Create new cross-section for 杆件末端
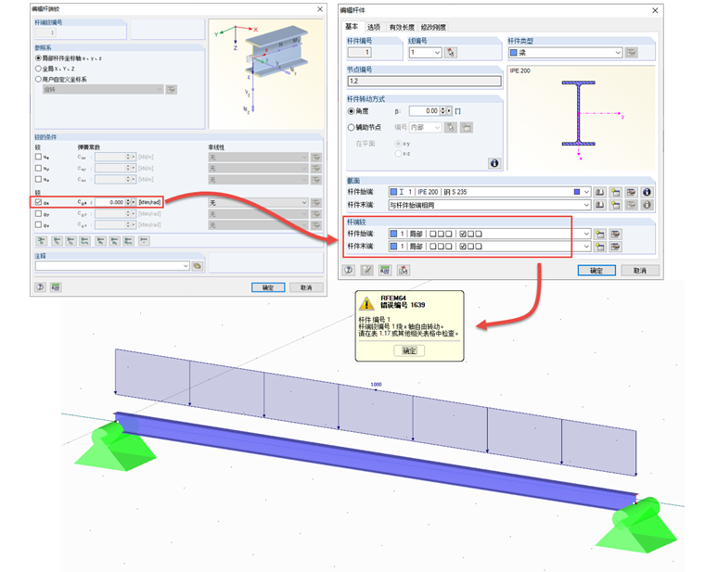The height and width of the screenshot is (572, 705). [615, 205]
